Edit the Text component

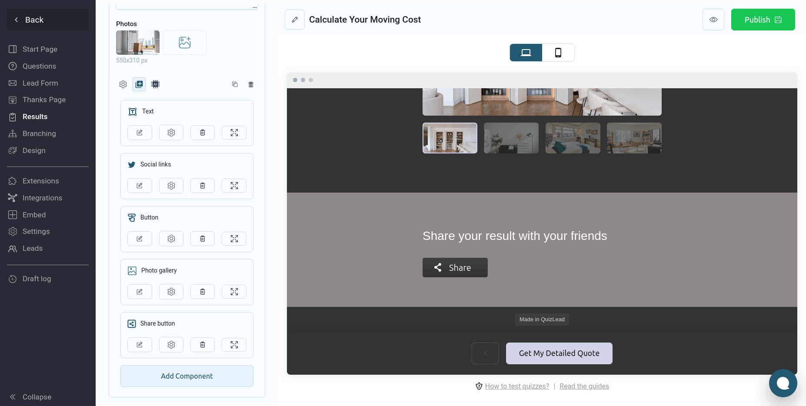coord(140,133)
